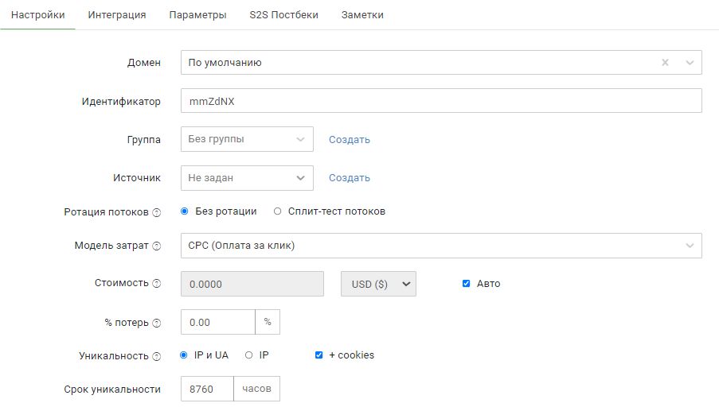Open the S2S Постбеки tab
The height and width of the screenshot is (407, 719).
[x=283, y=15]
